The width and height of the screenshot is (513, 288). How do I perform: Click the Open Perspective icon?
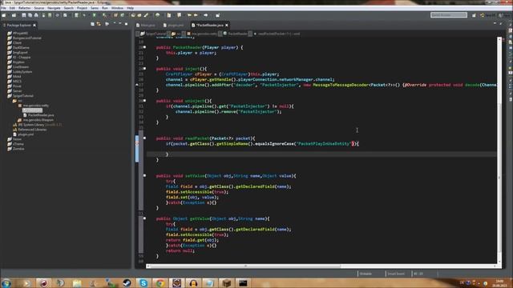click(x=474, y=15)
